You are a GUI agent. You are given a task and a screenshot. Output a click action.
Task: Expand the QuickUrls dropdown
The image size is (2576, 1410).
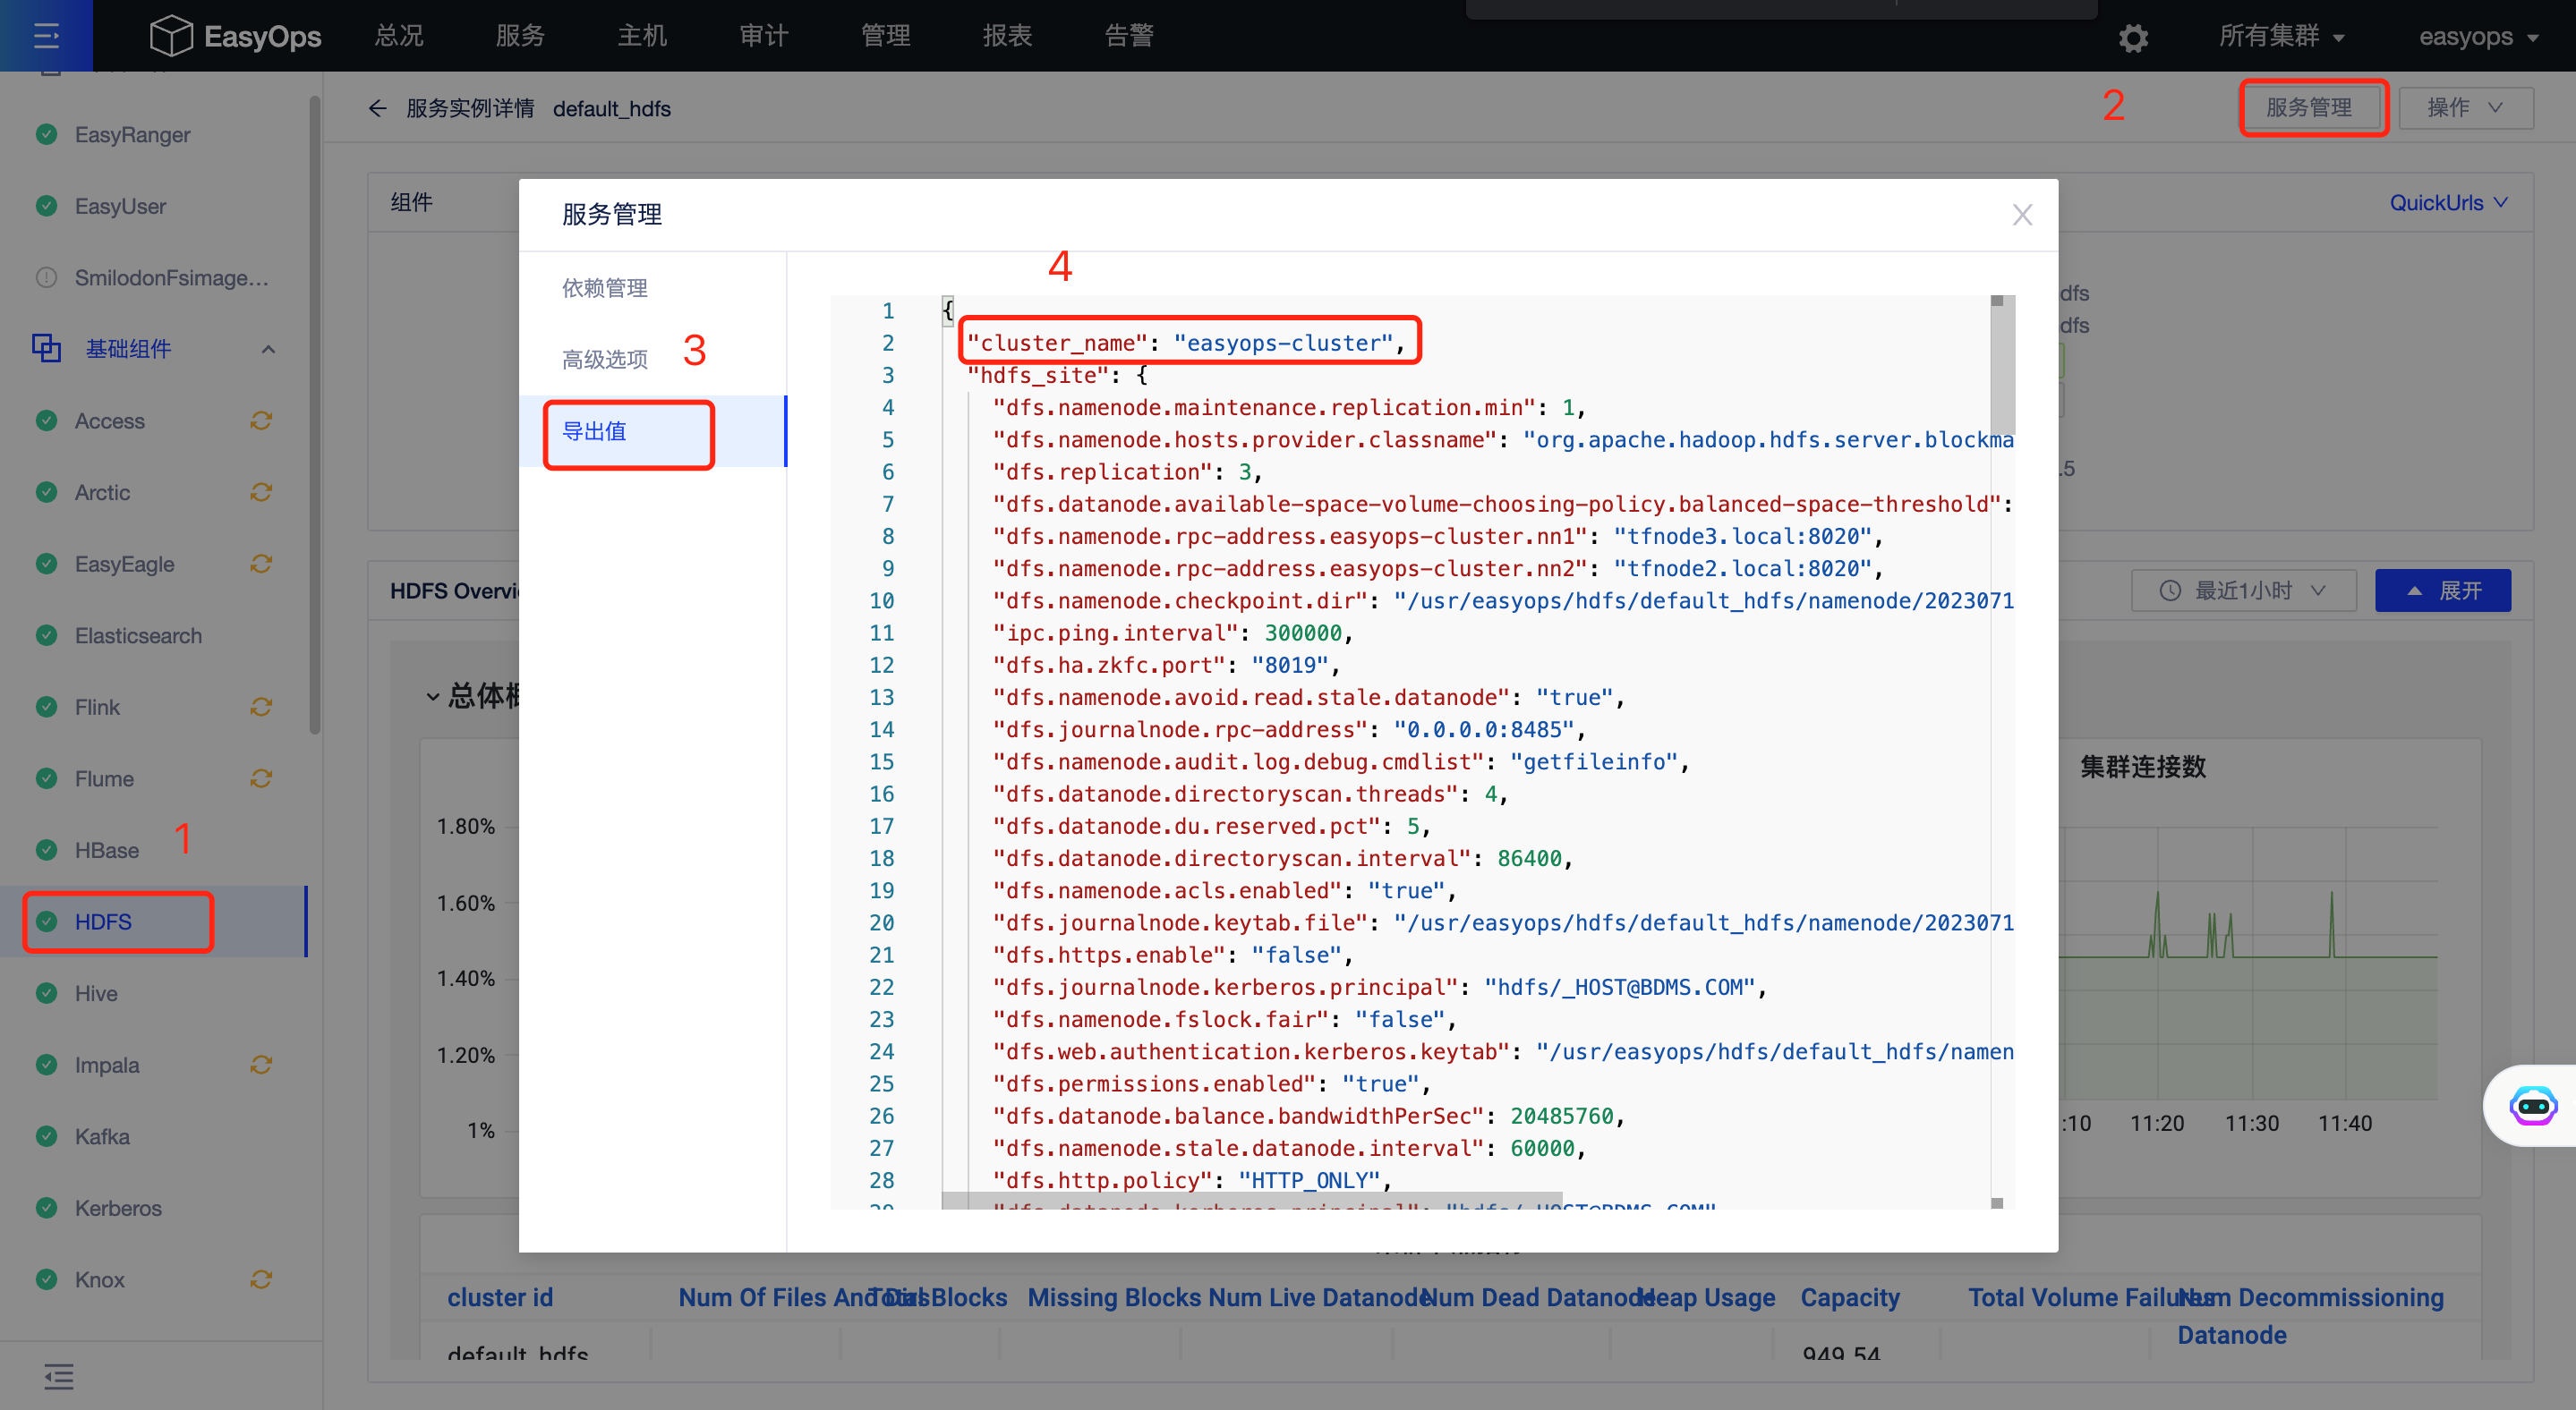2448,203
